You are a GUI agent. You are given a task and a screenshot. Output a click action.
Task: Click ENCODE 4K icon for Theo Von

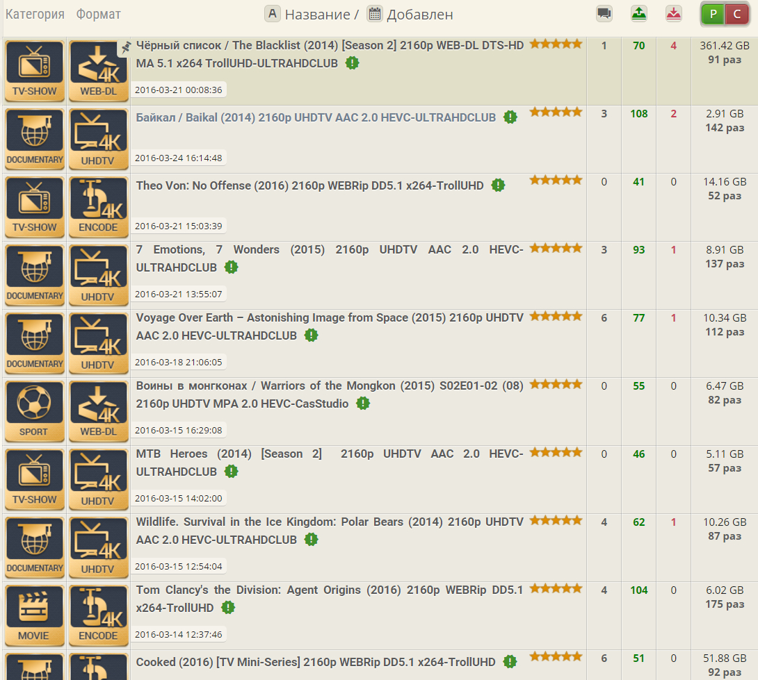[x=98, y=206]
